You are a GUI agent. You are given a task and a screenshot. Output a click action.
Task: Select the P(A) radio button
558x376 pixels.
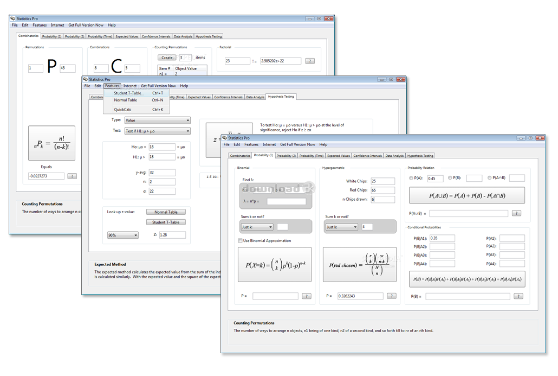tap(412, 178)
